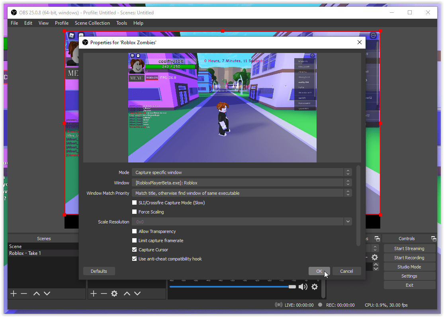444x317 pixels.
Task: Click the audio mixer vertical scrollbar
Action: (323, 288)
